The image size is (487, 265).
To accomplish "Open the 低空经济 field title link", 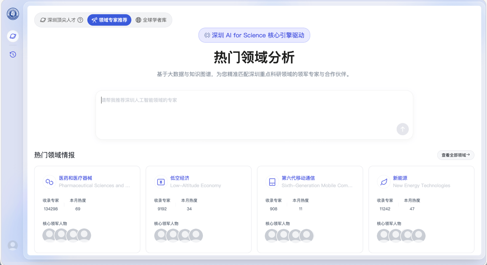I will (180, 178).
